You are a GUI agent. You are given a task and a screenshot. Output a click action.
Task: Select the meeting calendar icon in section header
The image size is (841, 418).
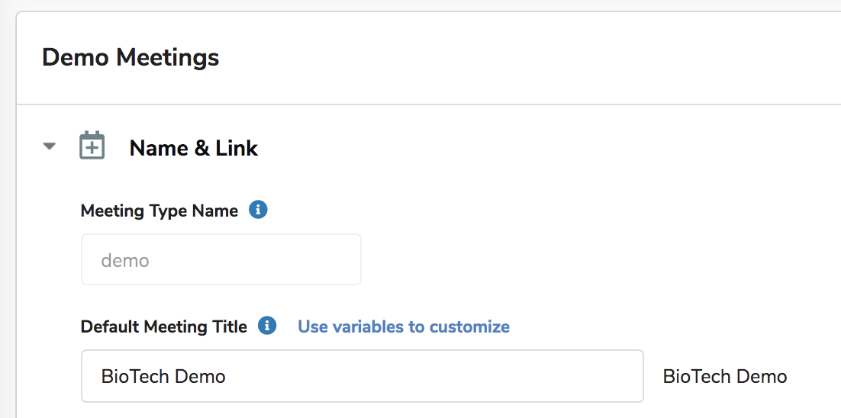92,146
